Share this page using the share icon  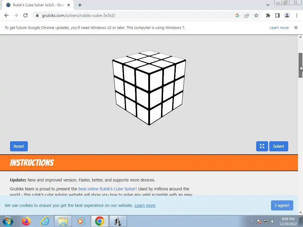[247, 15]
